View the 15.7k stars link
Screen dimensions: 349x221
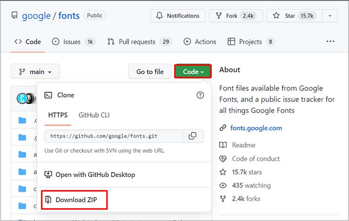click(x=247, y=172)
